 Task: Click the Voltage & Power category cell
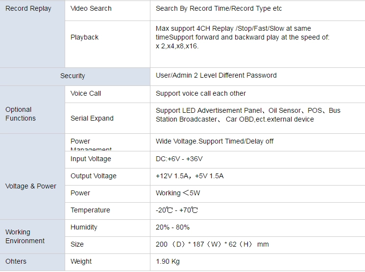(32, 177)
